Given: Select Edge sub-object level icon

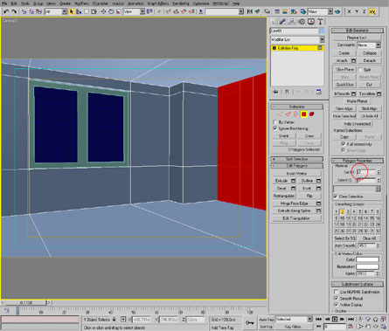Looking at the screenshot, I should pos(288,114).
